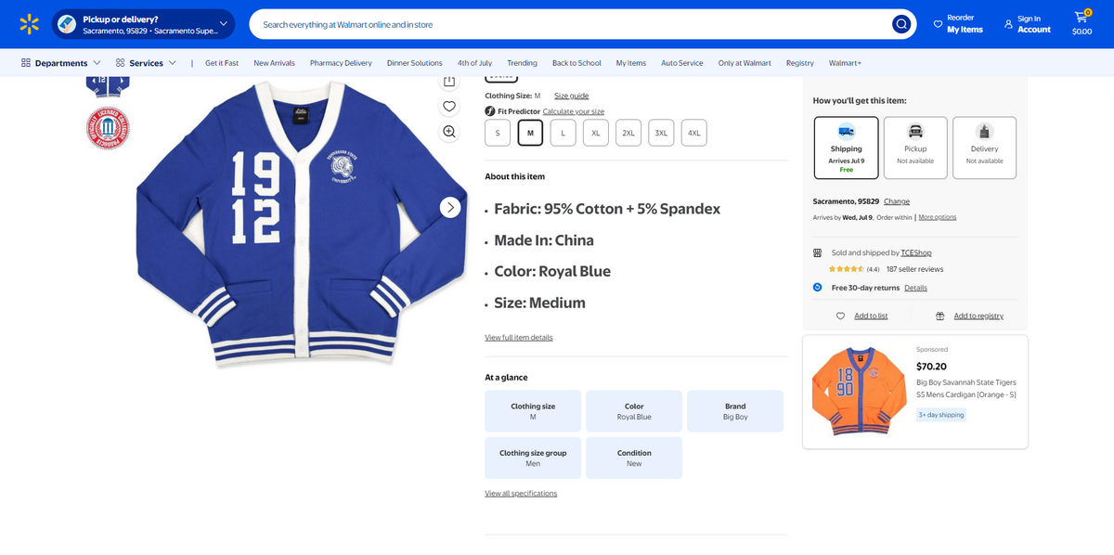Open the Only at Walmart menu item
The image size is (1114, 555).
click(745, 63)
